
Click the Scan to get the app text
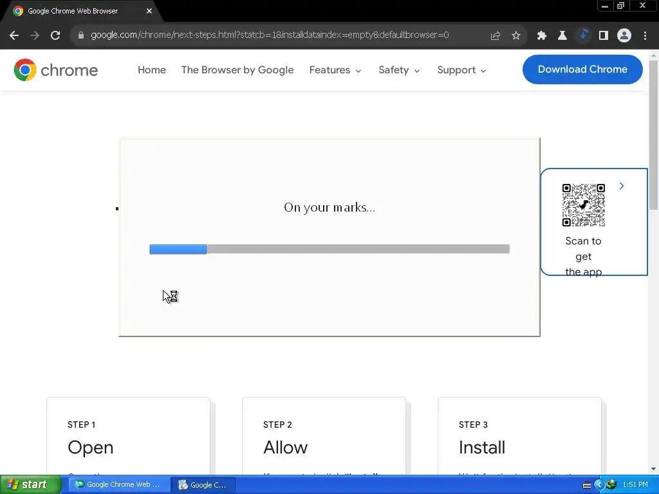pos(583,256)
